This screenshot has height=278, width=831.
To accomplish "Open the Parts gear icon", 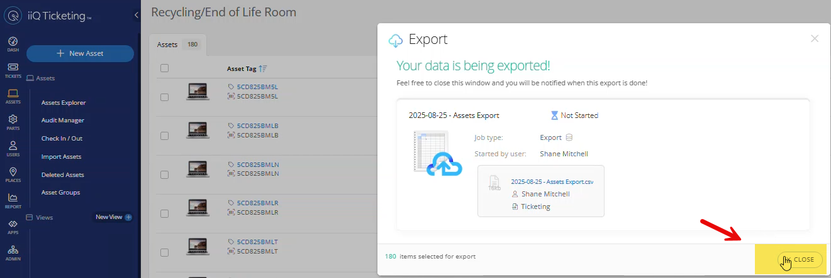I will pyautogui.click(x=13, y=122).
